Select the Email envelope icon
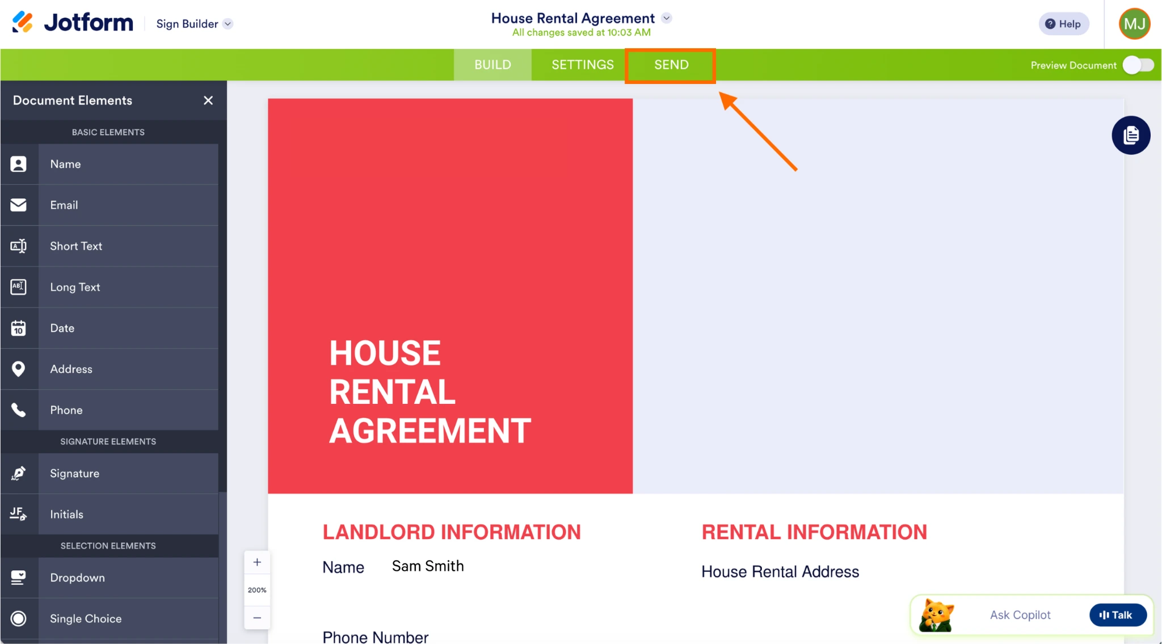Screen dimensions: 1162x644 (19, 205)
